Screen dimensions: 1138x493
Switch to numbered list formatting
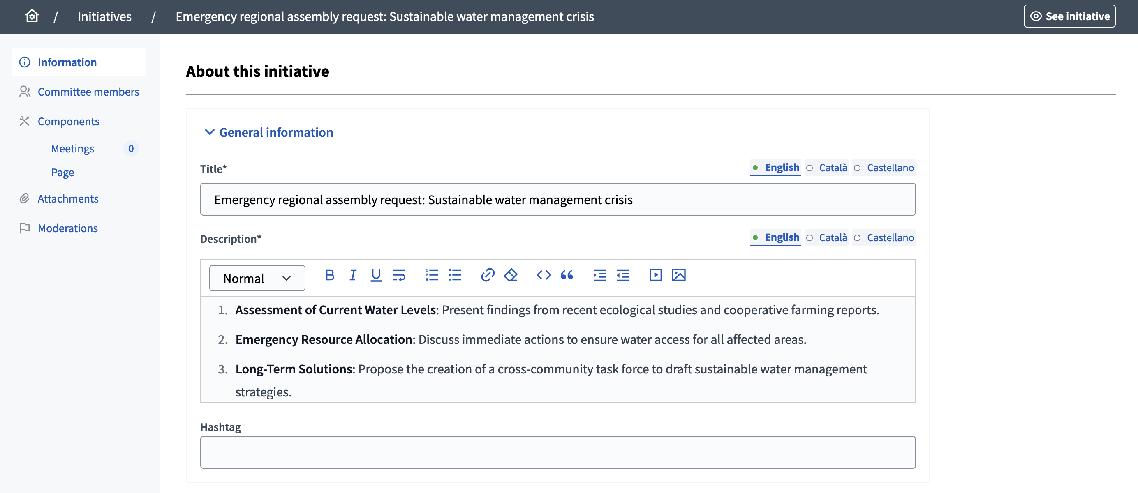(432, 275)
